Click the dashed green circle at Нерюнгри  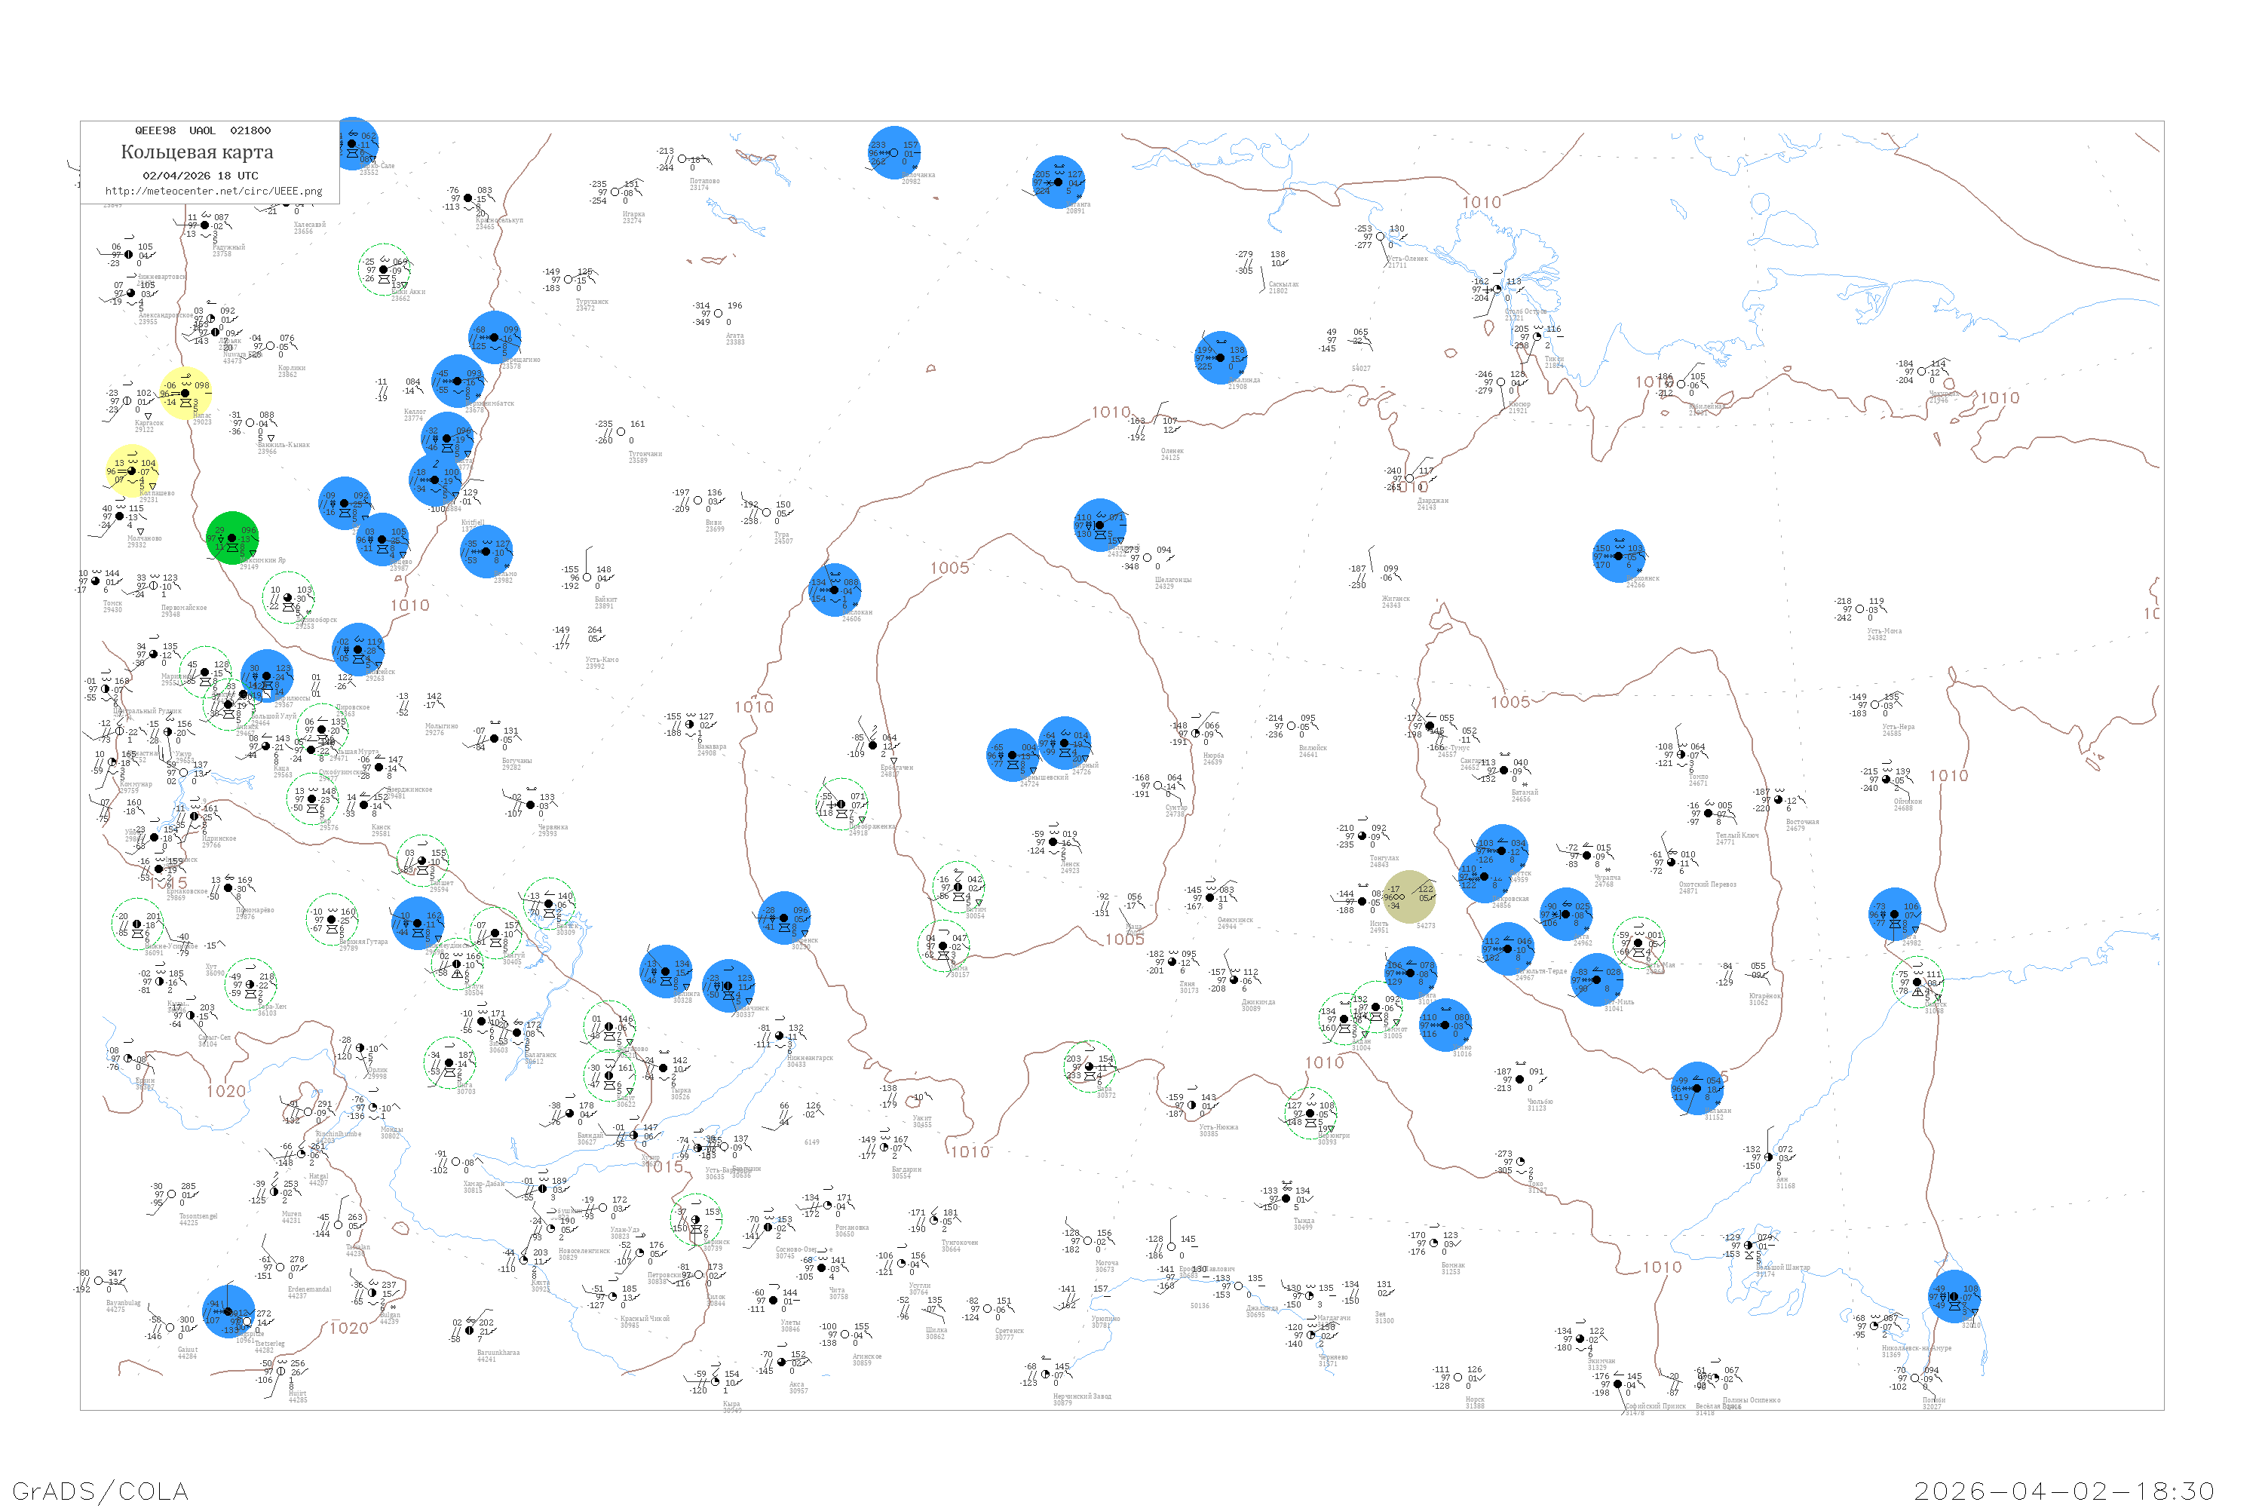(x=1310, y=1114)
